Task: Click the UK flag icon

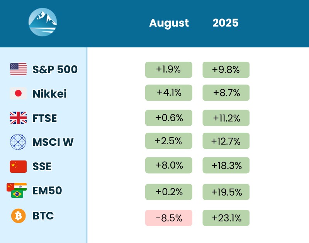Action: click(19, 118)
